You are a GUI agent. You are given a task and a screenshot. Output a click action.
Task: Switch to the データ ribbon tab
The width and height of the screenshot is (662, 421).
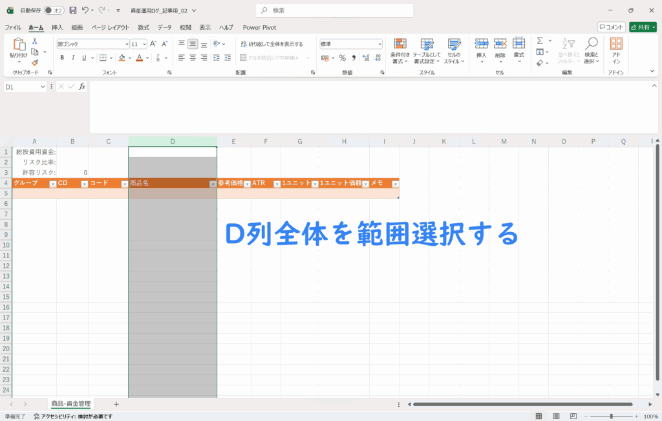(165, 27)
